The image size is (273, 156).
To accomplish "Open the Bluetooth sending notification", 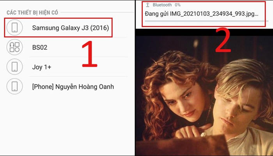I will 204,14.
